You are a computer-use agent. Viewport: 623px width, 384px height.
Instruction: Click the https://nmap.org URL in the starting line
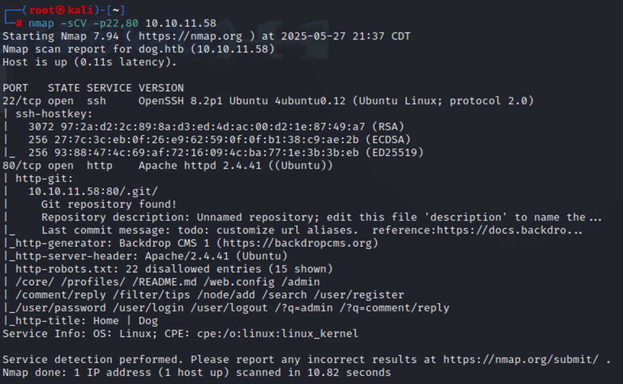190,36
